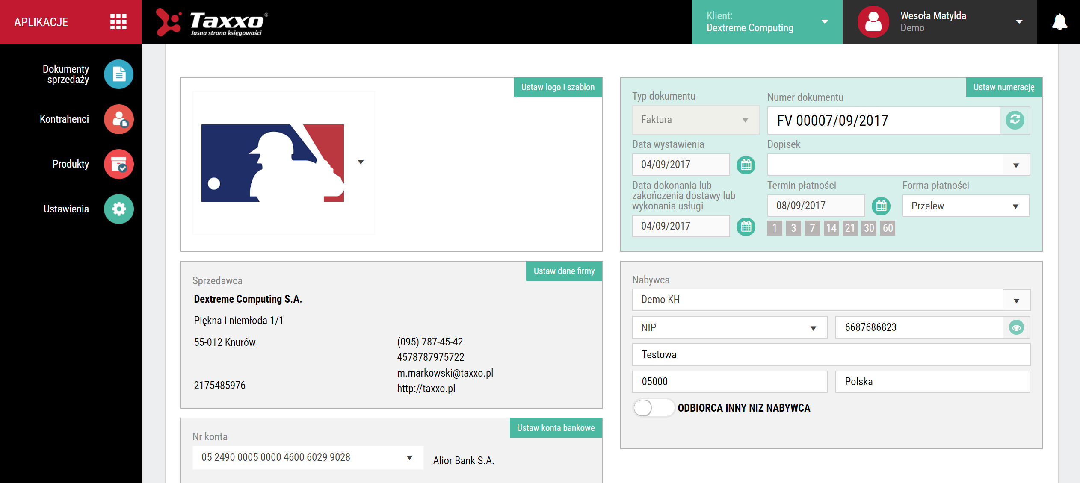This screenshot has width=1080, height=483.
Task: Click the Kontrahenci contacts icon
Action: pyautogui.click(x=118, y=119)
